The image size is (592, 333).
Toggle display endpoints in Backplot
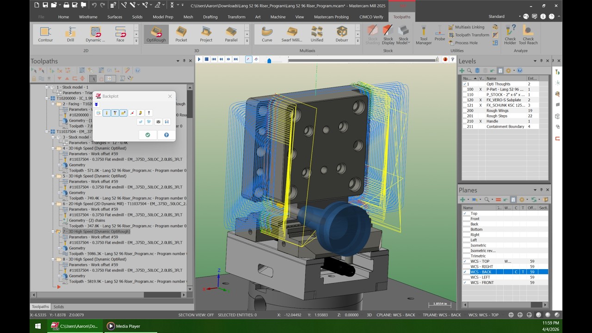tap(132, 113)
